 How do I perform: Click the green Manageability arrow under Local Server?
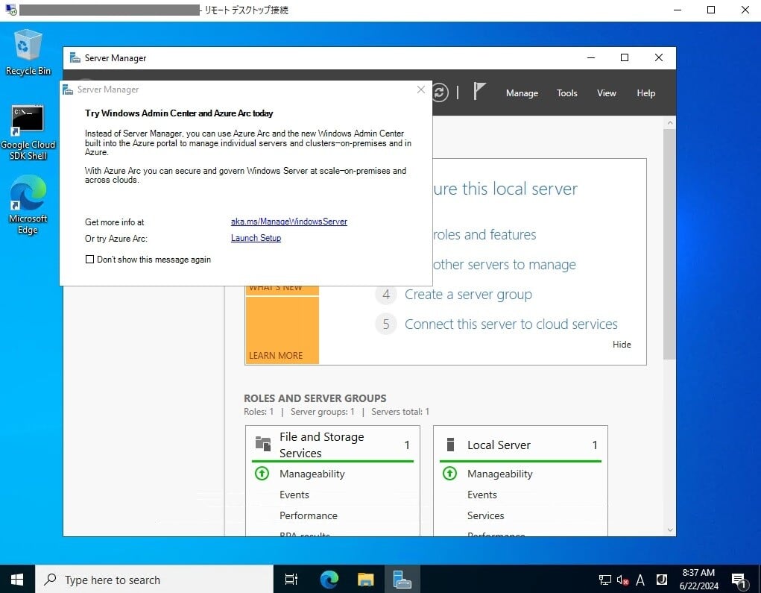point(449,474)
